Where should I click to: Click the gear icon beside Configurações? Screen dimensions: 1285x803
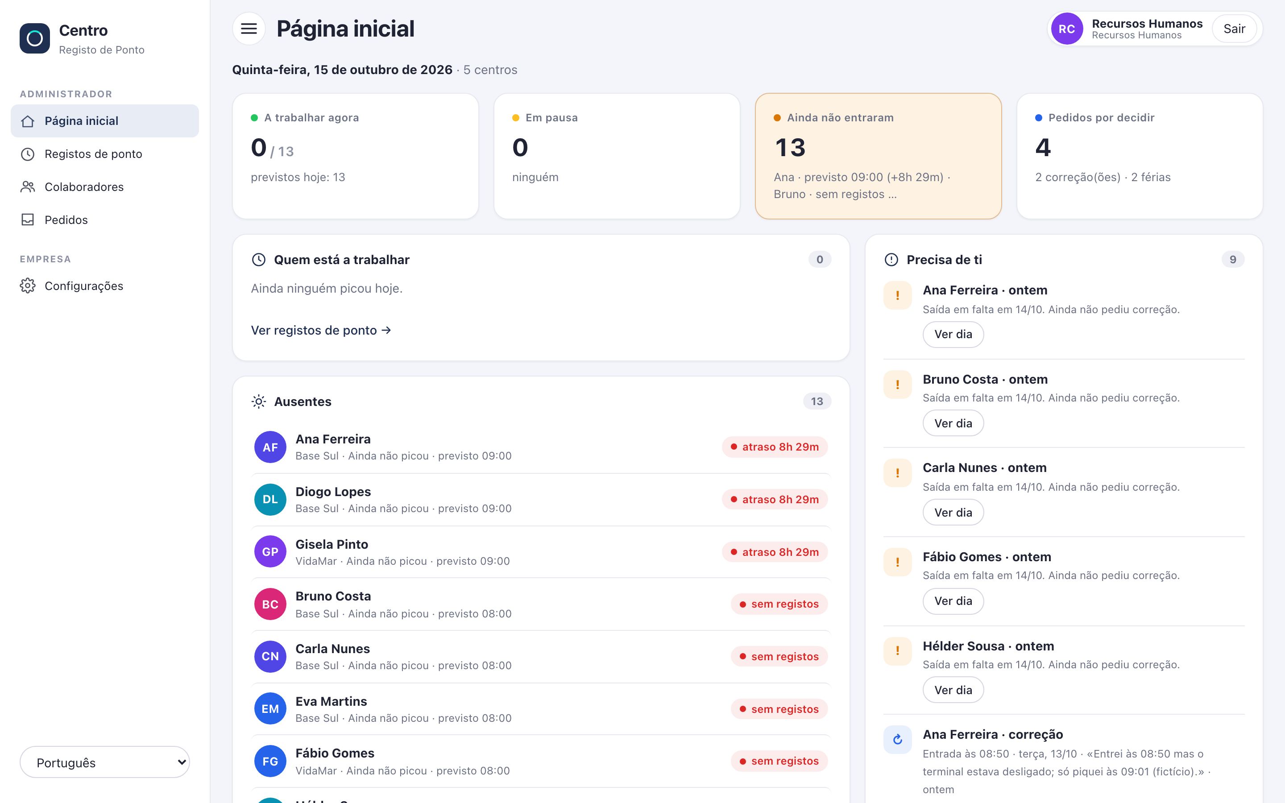point(28,286)
